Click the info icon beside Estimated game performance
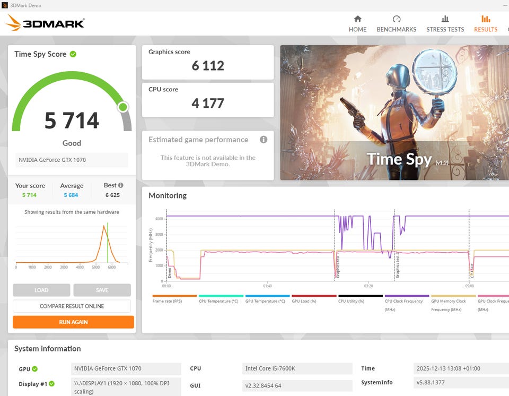509x396 pixels. click(264, 140)
